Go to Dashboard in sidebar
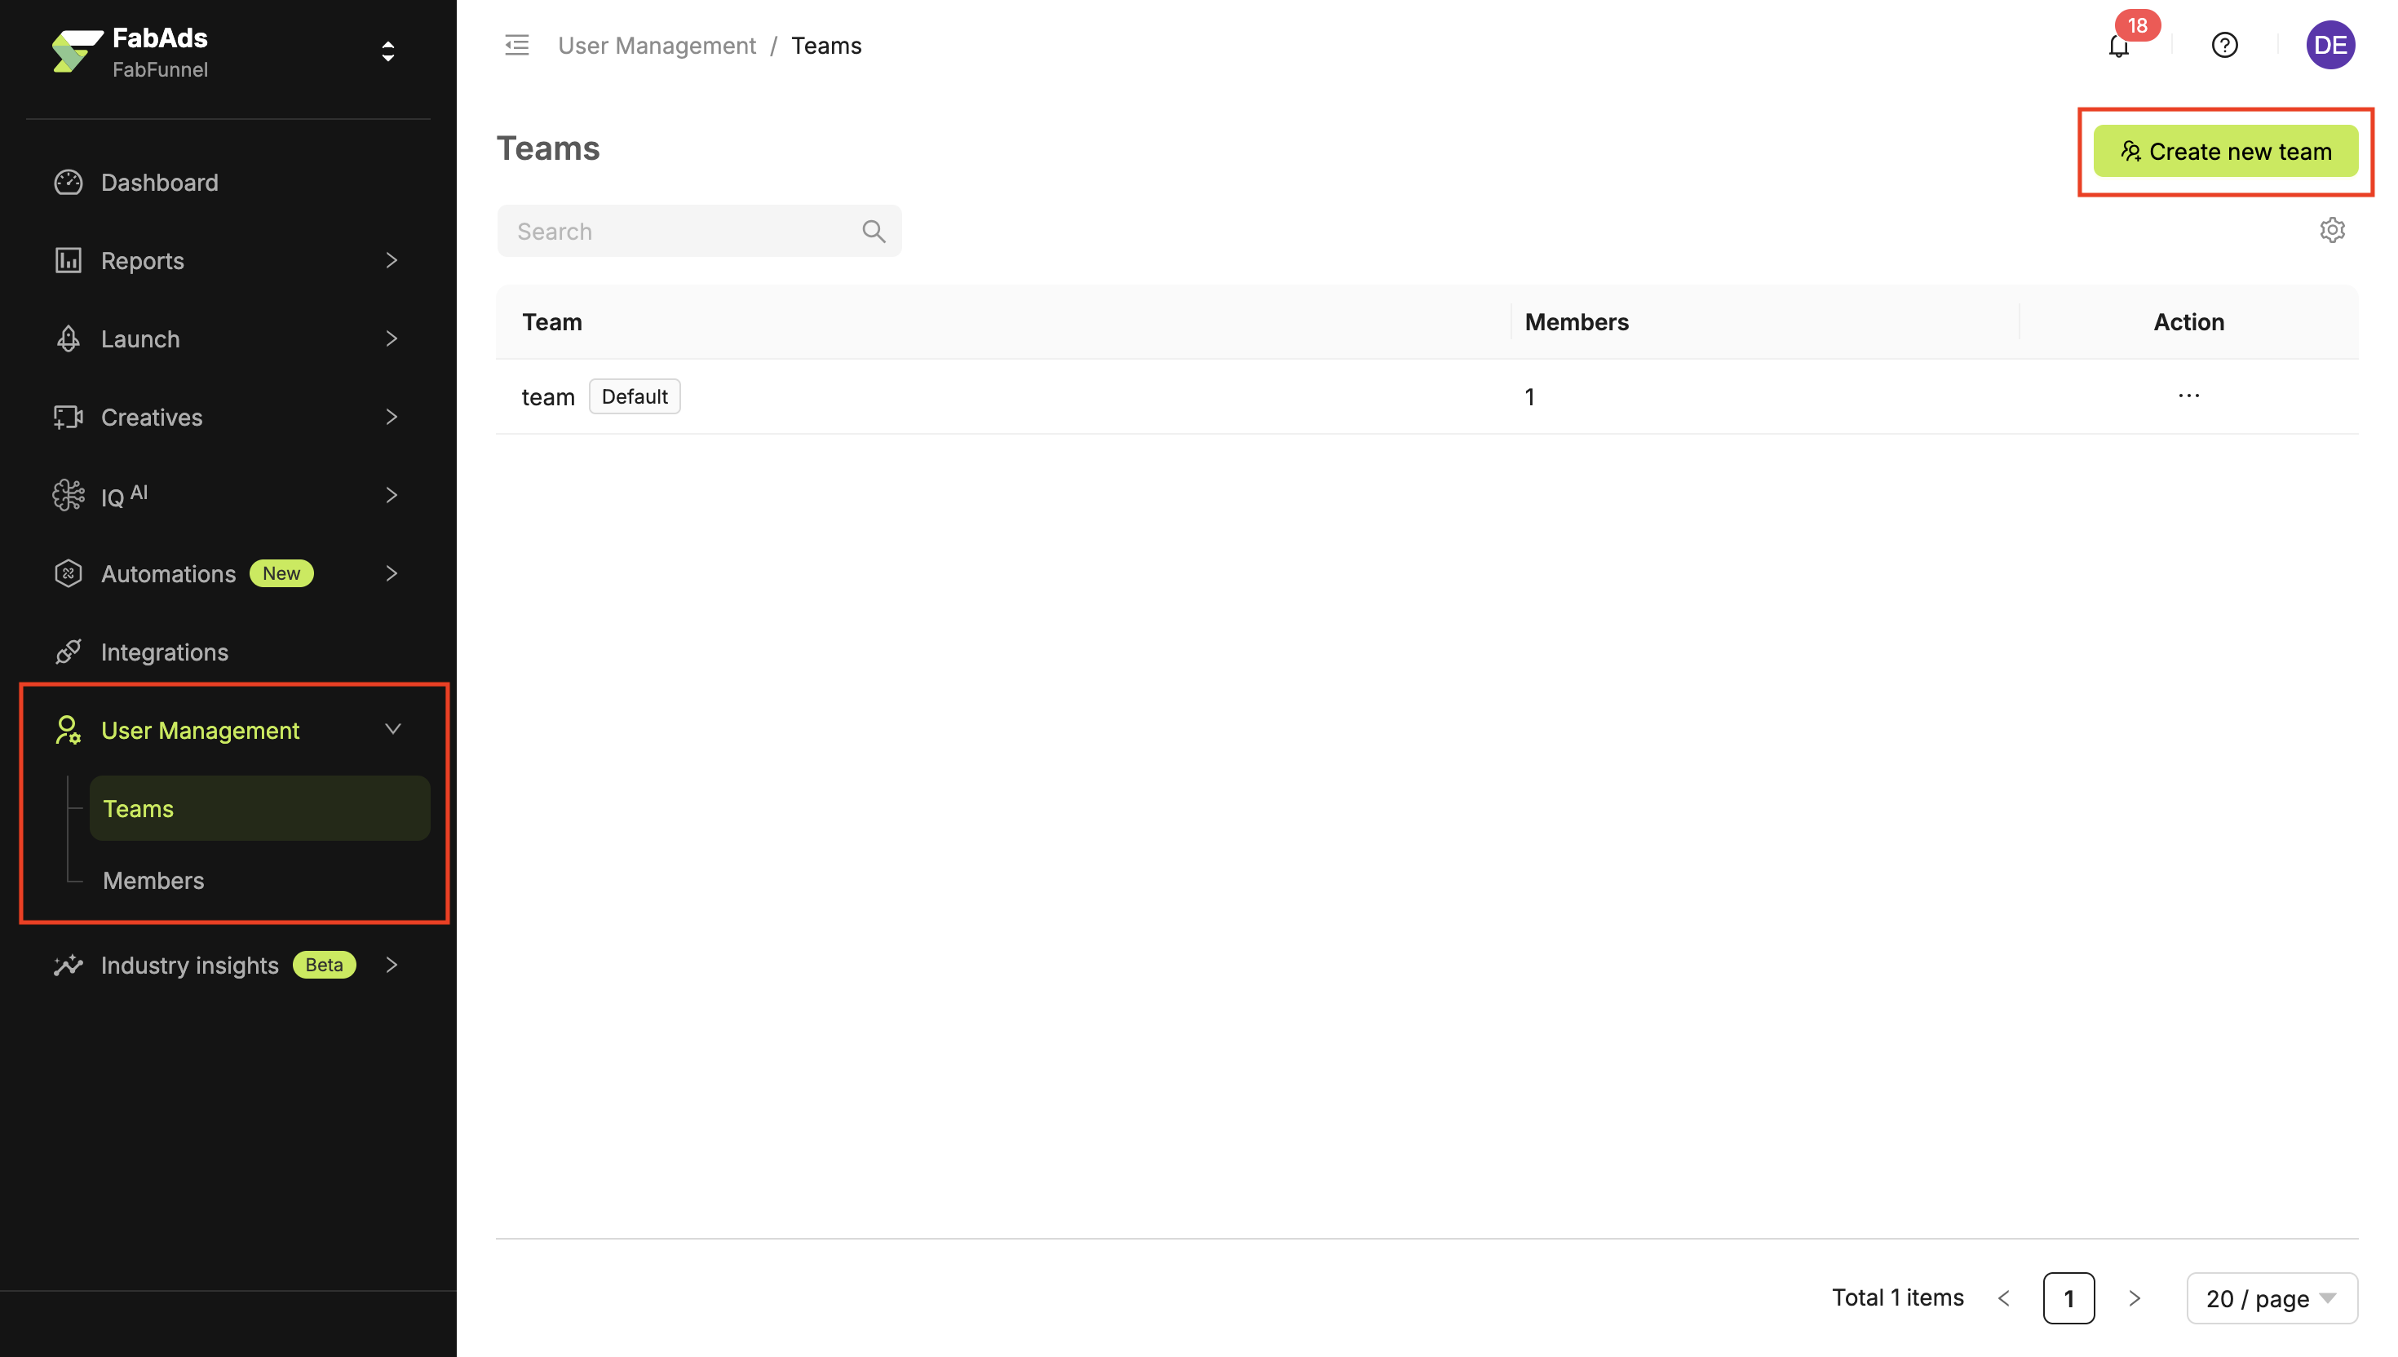The image size is (2398, 1357). pyautogui.click(x=159, y=183)
